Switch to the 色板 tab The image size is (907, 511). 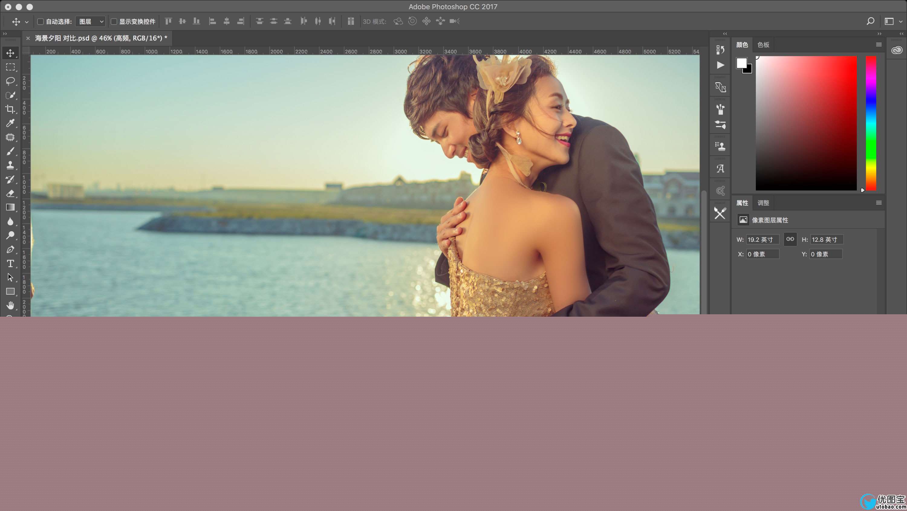pos(763,45)
